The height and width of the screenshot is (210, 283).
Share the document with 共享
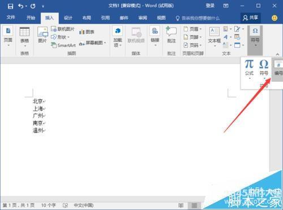251,18
